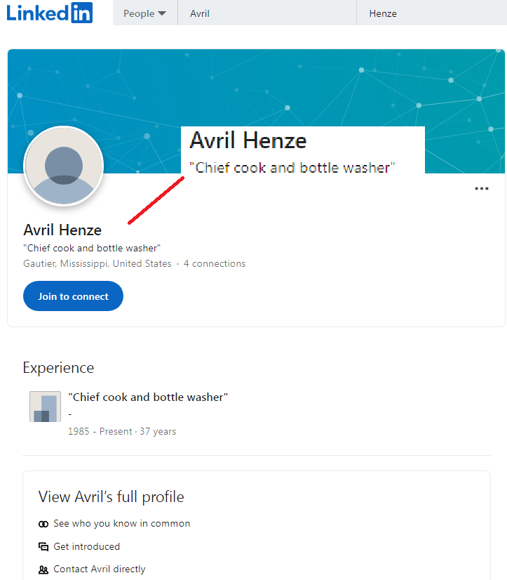Click the last name field containing Henze
507x580 pixels.
tap(431, 13)
